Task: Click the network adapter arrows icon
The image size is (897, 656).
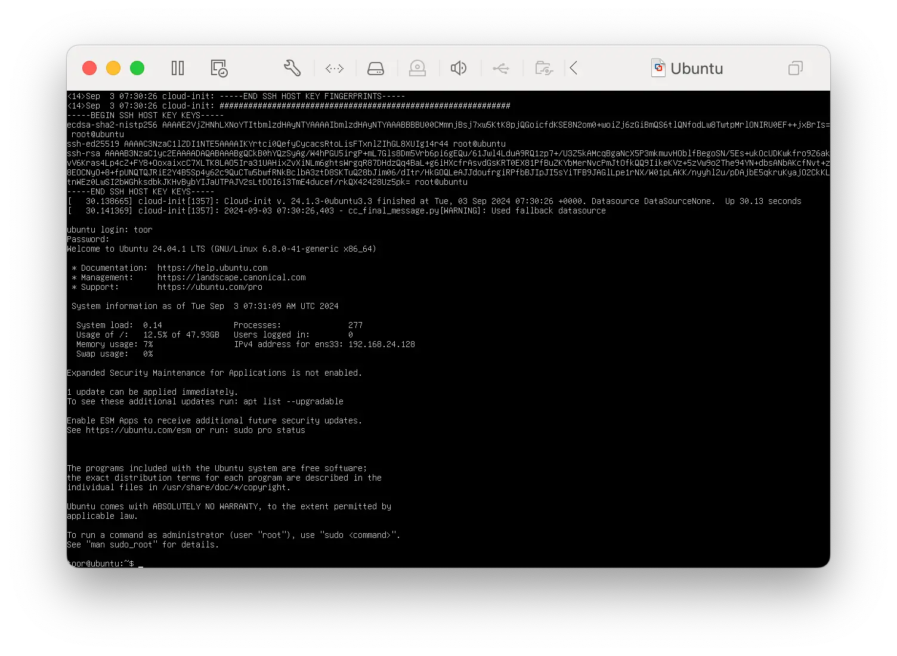Action: [335, 69]
